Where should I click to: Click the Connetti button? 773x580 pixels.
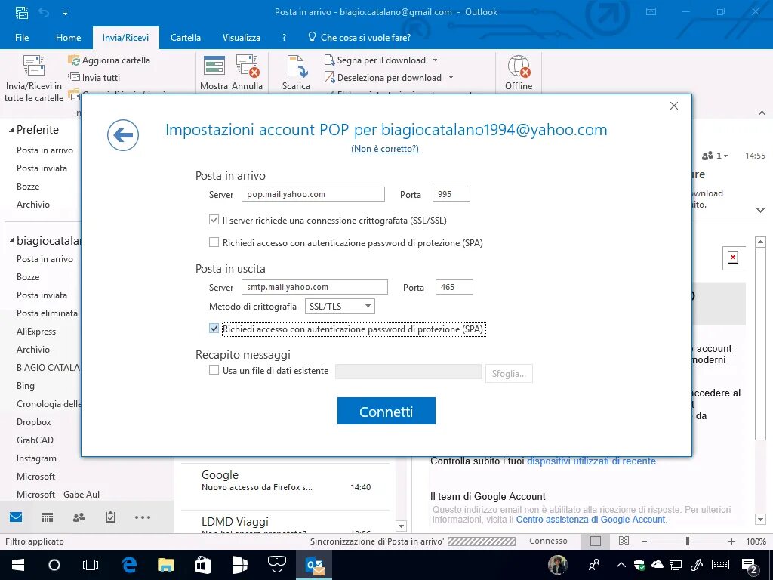click(386, 411)
